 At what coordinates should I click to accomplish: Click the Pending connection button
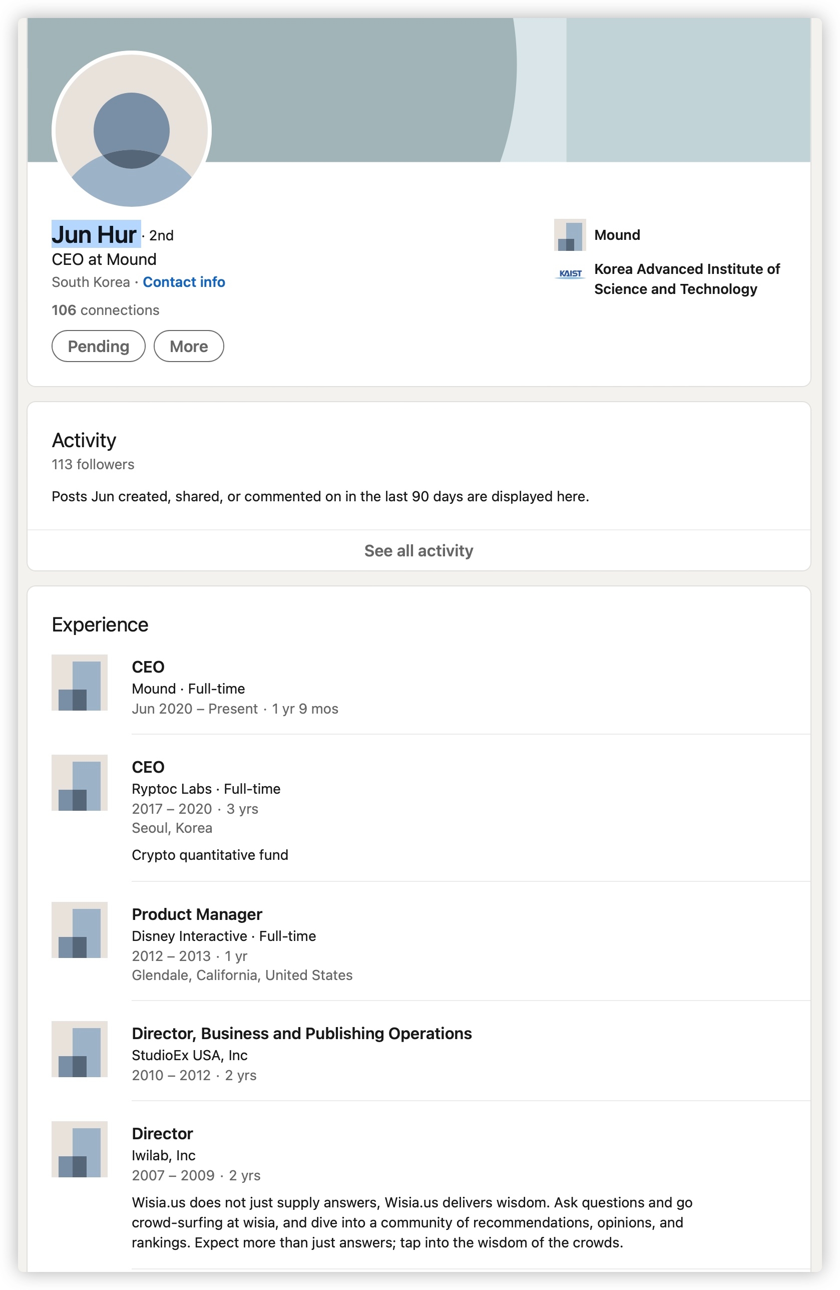click(98, 346)
